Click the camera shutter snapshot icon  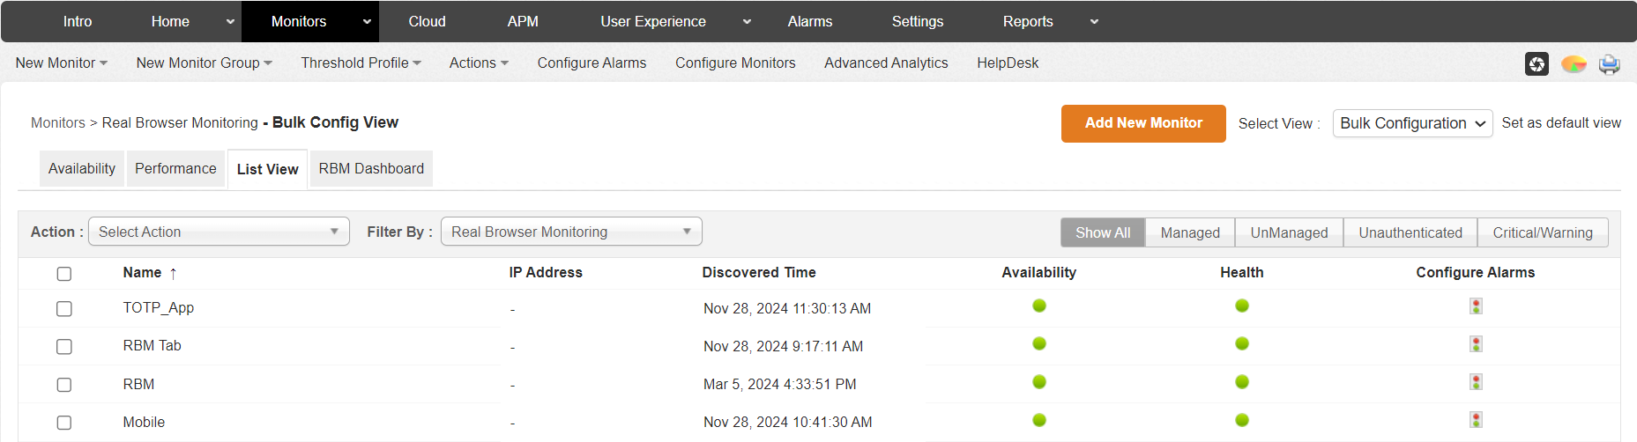1537,63
